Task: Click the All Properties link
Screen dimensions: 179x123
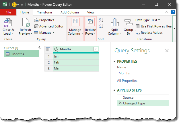Action: pyautogui.click(x=127, y=81)
